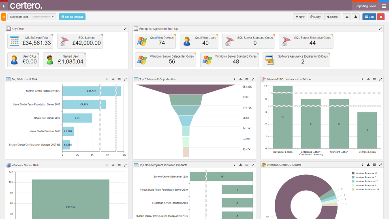Show info for Top 5 Microsoft Opportunities
389x219 pixels.
235,79
